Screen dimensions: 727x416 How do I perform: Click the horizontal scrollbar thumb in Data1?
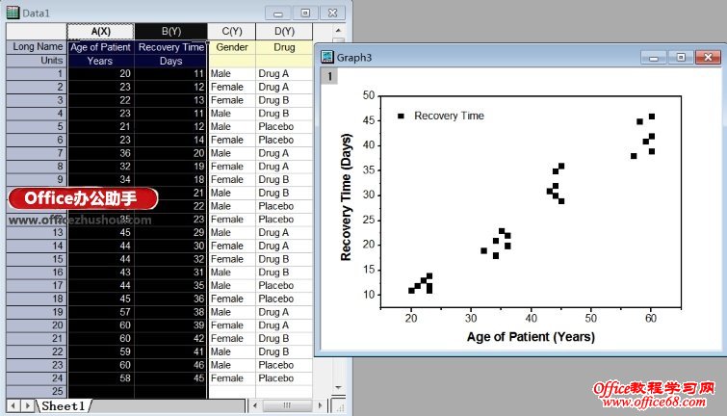(287, 405)
